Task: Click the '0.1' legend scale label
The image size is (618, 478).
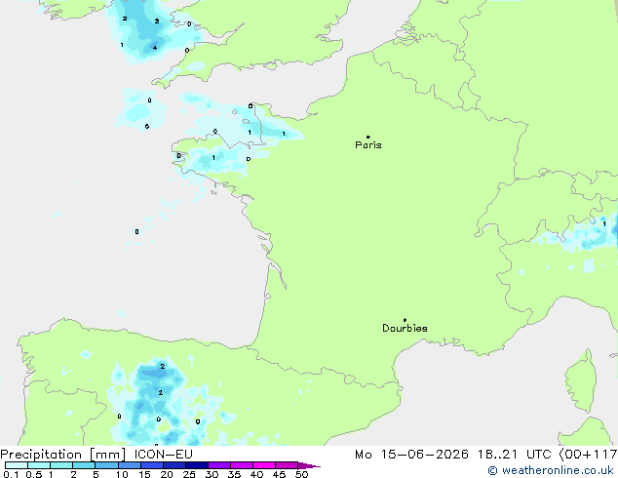Action: click(11, 474)
